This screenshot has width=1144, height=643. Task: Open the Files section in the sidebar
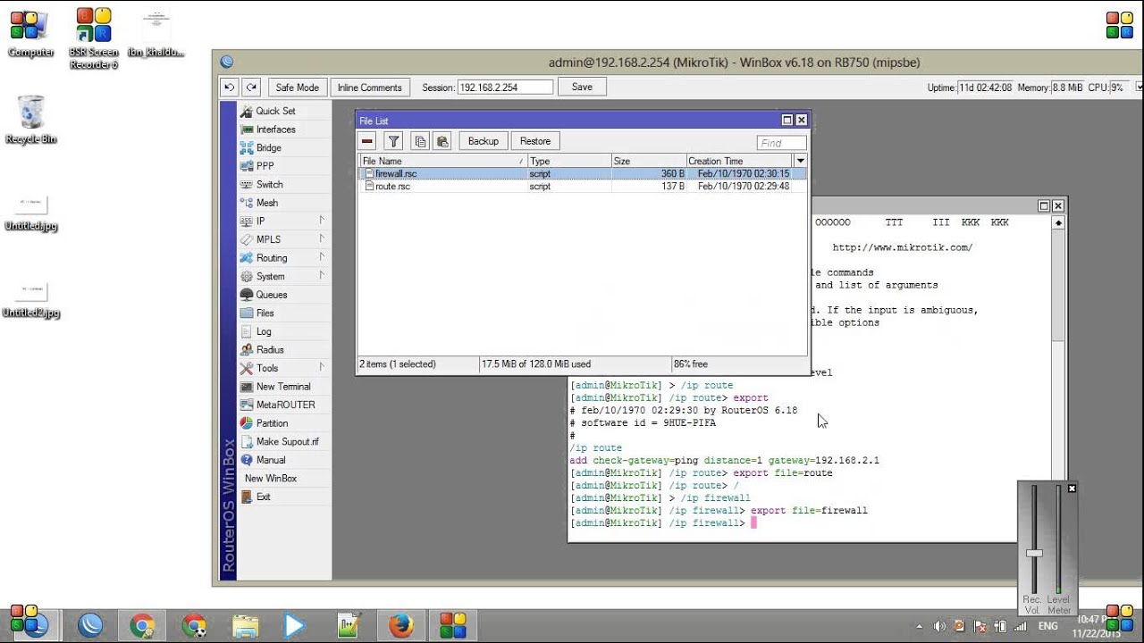(265, 313)
